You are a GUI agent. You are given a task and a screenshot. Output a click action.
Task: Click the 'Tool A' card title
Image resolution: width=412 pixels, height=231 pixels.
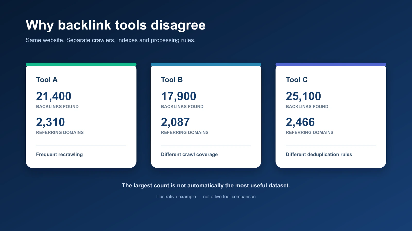point(47,80)
